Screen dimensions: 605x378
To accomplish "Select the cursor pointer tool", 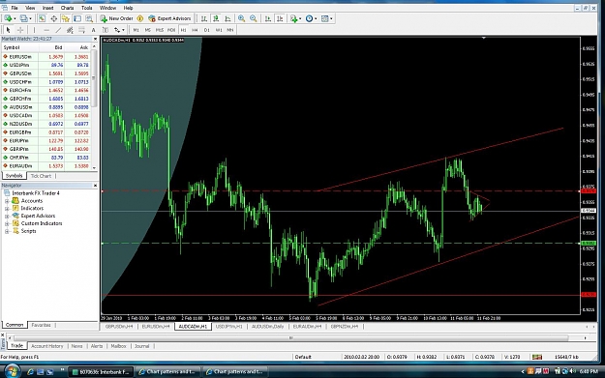I will click(x=8, y=30).
